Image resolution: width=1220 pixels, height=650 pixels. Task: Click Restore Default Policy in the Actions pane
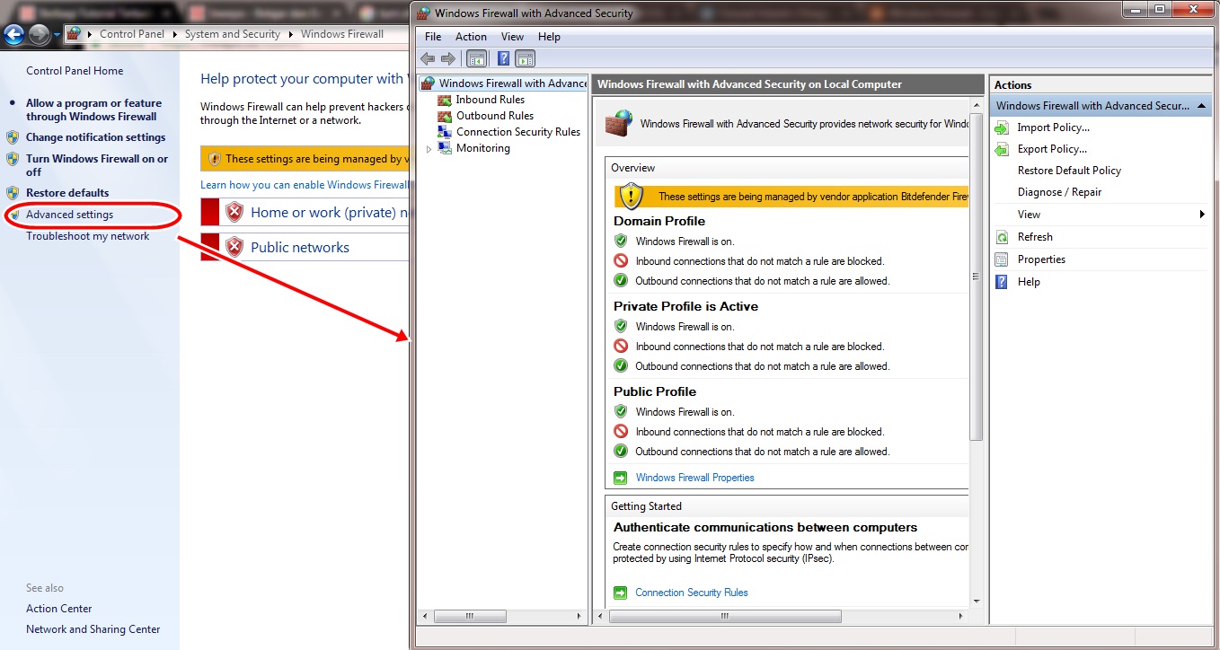tap(1069, 171)
